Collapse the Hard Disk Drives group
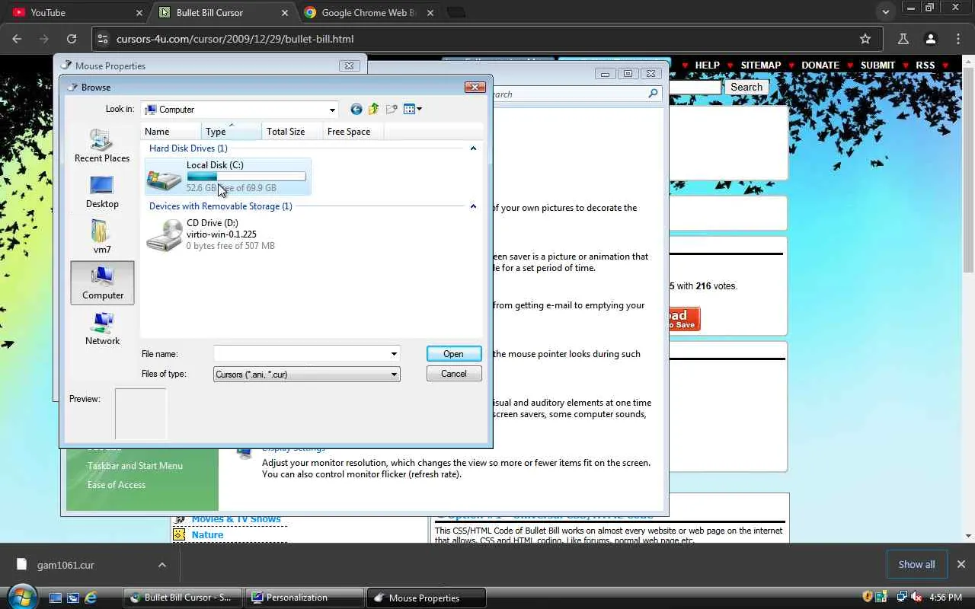 [x=473, y=148]
